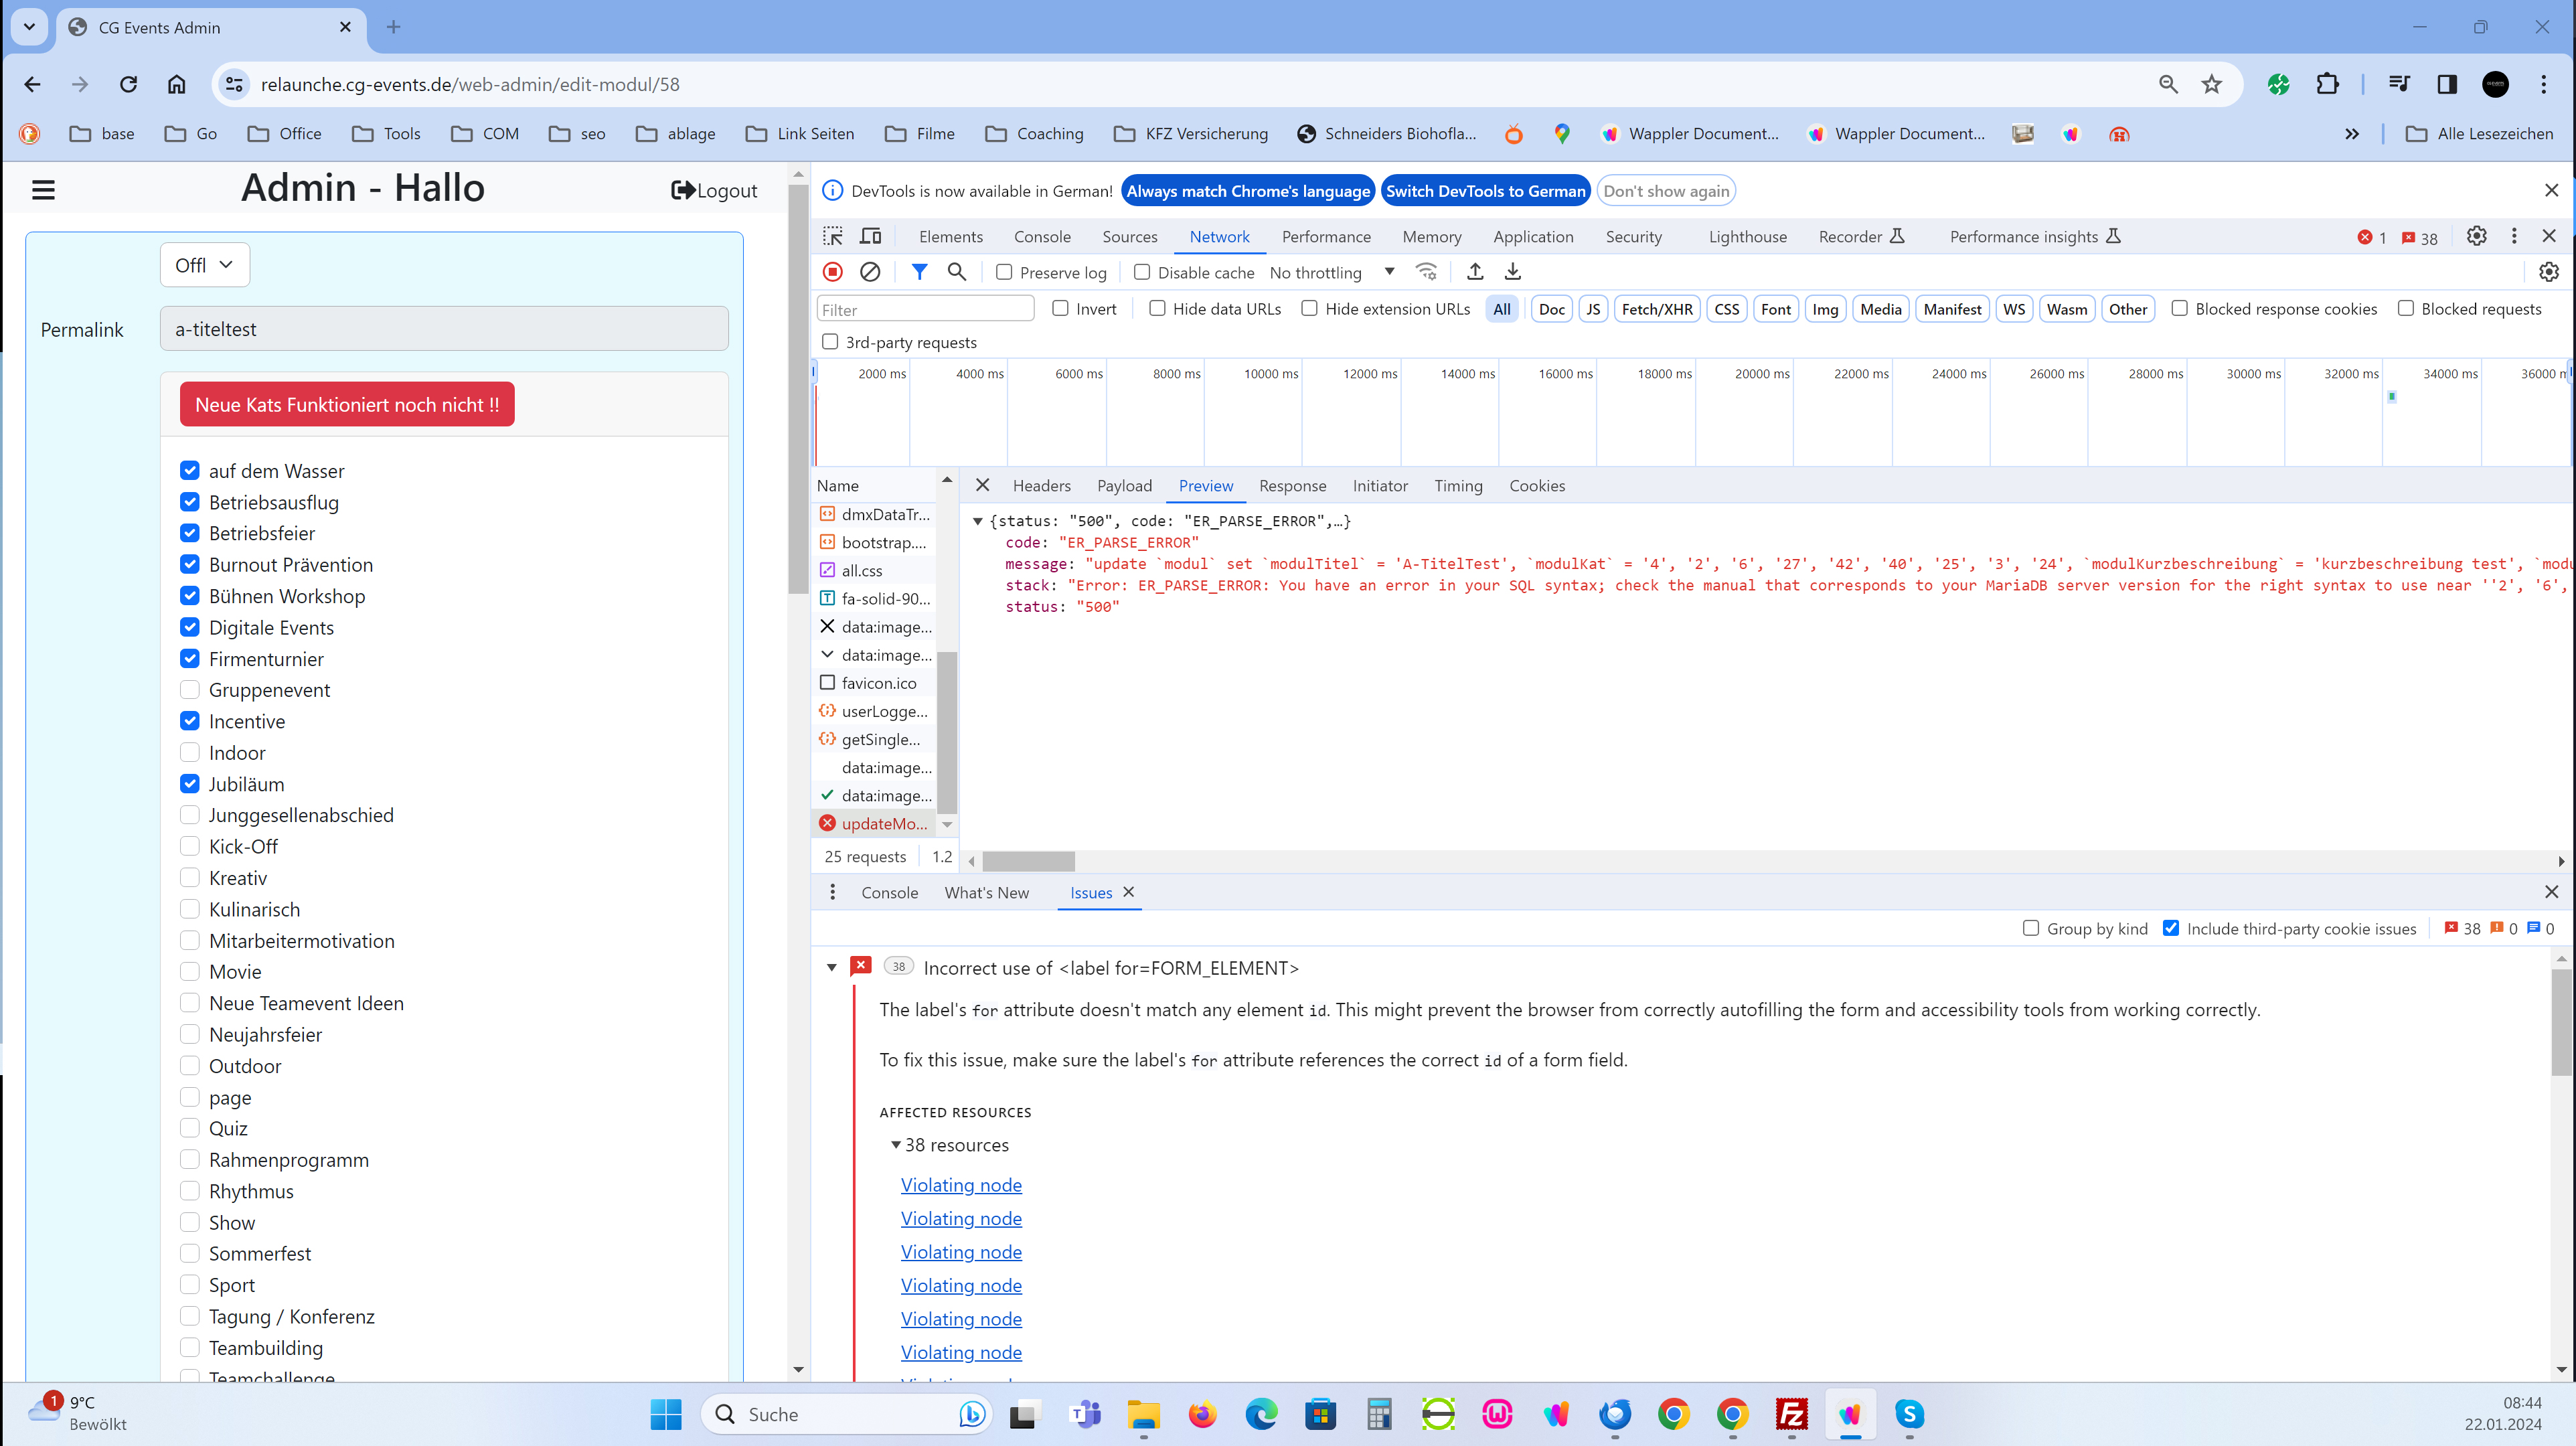Open the network conditions wifi icon
This screenshot has width=2576, height=1446.
click(x=1427, y=272)
